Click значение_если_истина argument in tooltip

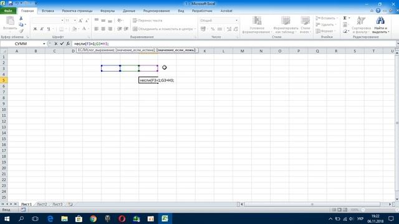135,50
